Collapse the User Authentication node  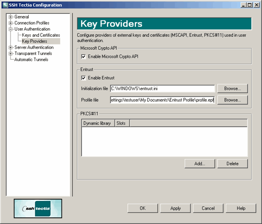coord(10,29)
